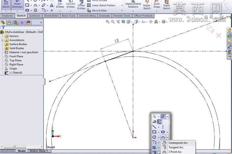Click the Offset Entities tool
Image resolution: width=232 pixels, height=154 pixels.
pyautogui.click(x=81, y=5)
